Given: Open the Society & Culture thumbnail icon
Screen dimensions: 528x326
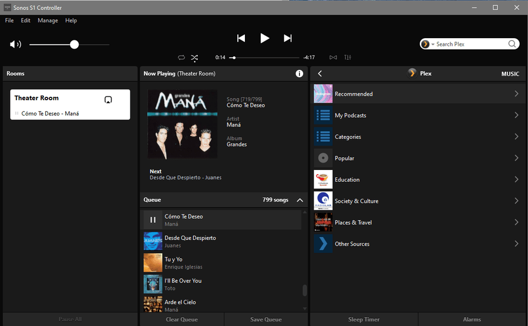Looking at the screenshot, I should [x=323, y=201].
